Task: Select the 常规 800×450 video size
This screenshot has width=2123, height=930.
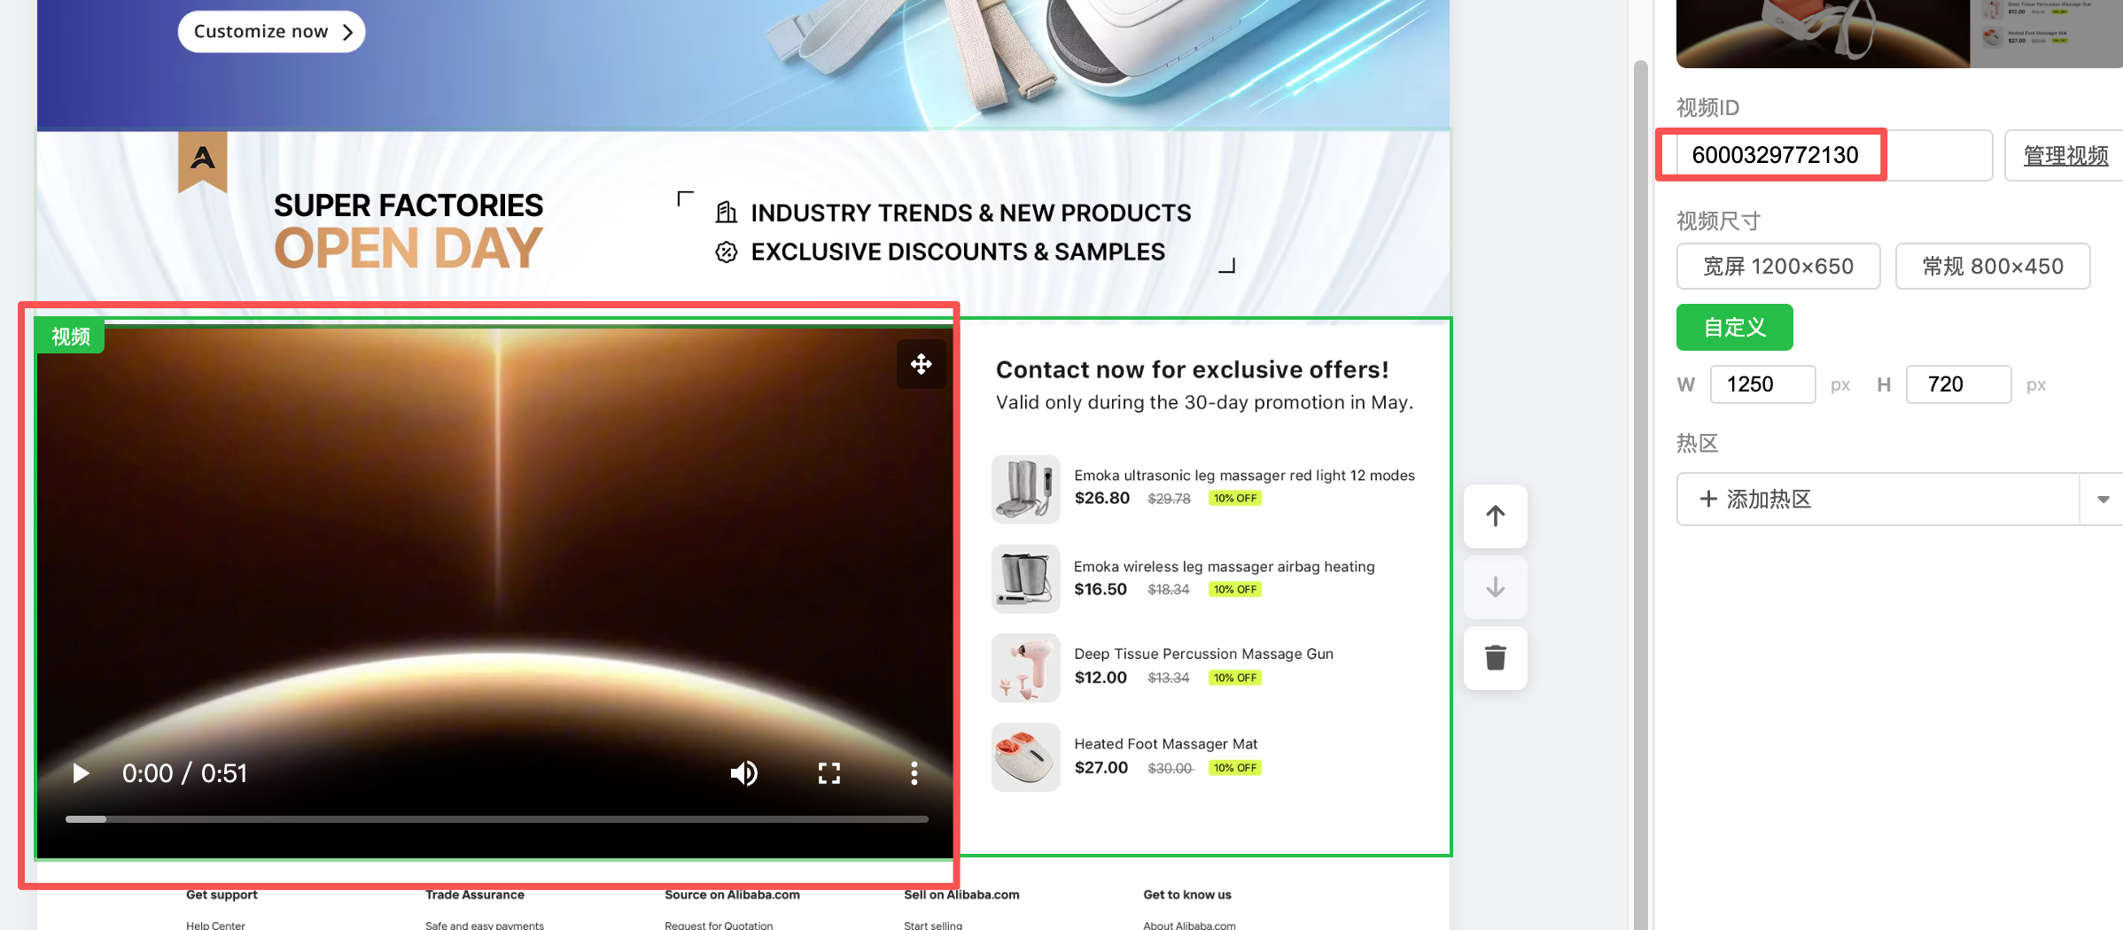Action: pyautogui.click(x=1993, y=267)
